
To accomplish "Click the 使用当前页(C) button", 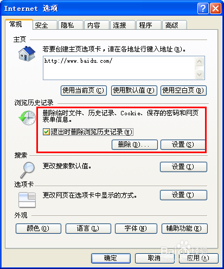I will pyautogui.click(x=84, y=90).
